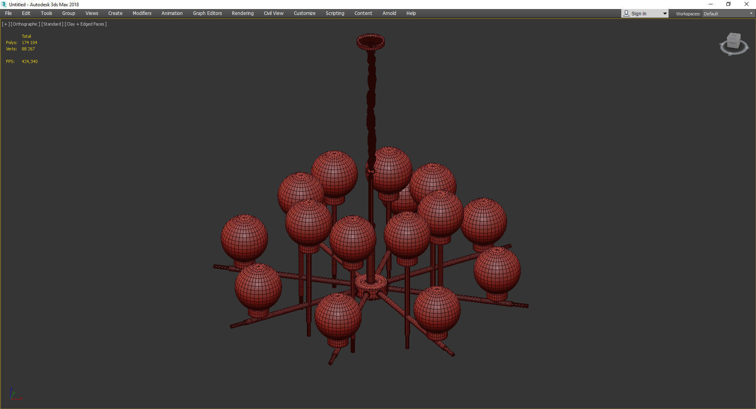Expand the Sign In dropdown arrow
Screen dimensions: 756x409
665,14
